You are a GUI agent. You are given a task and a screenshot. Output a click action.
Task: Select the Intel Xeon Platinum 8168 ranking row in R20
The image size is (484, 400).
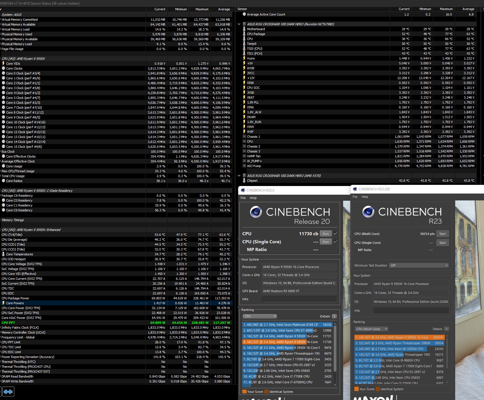pos(288,325)
